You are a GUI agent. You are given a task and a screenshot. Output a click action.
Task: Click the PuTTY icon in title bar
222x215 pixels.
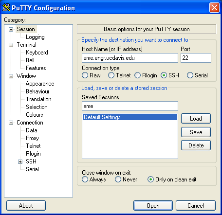click(6, 8)
